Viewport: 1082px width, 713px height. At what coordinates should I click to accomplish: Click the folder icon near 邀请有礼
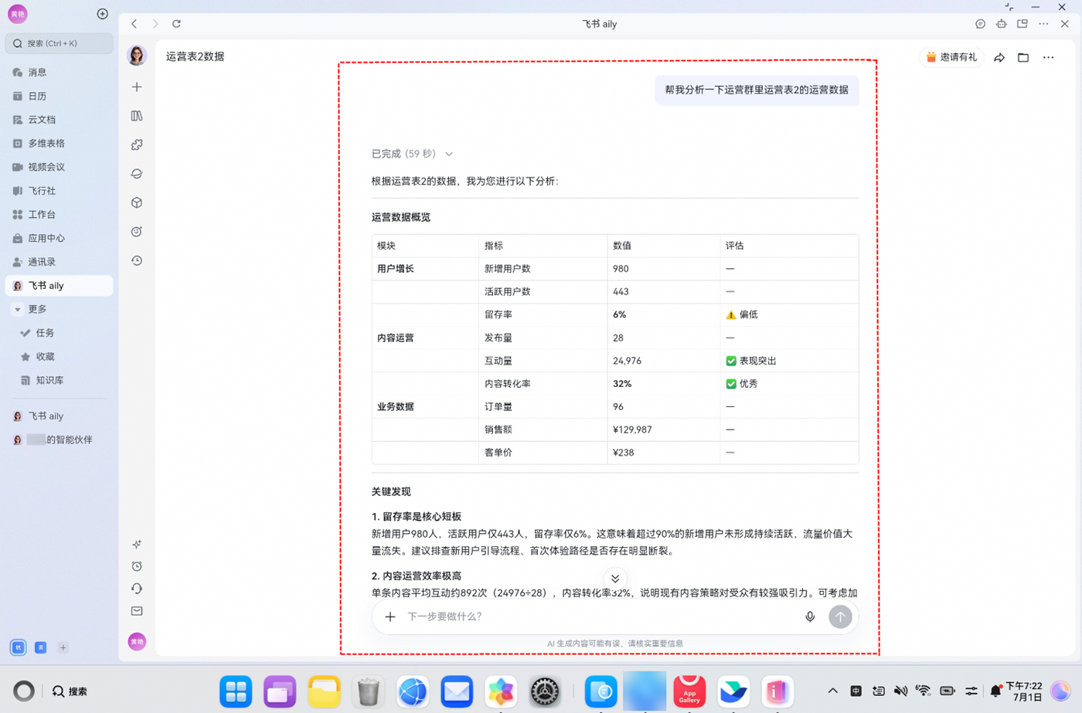(1023, 57)
